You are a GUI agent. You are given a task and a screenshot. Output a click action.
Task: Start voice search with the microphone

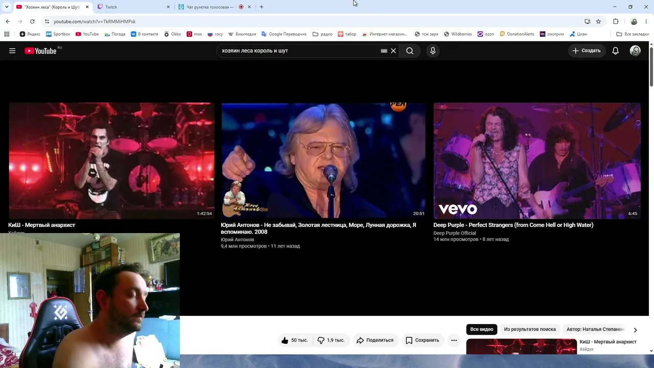tap(433, 51)
